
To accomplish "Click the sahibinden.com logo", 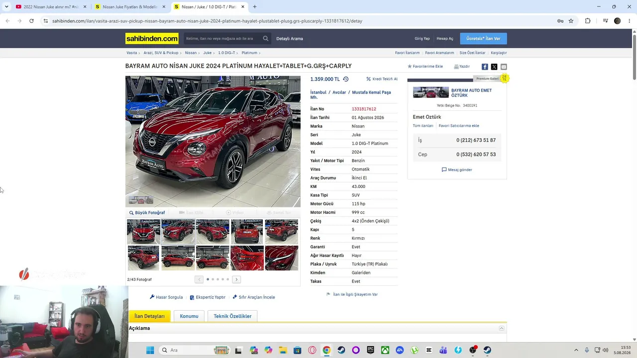I will pos(152,38).
